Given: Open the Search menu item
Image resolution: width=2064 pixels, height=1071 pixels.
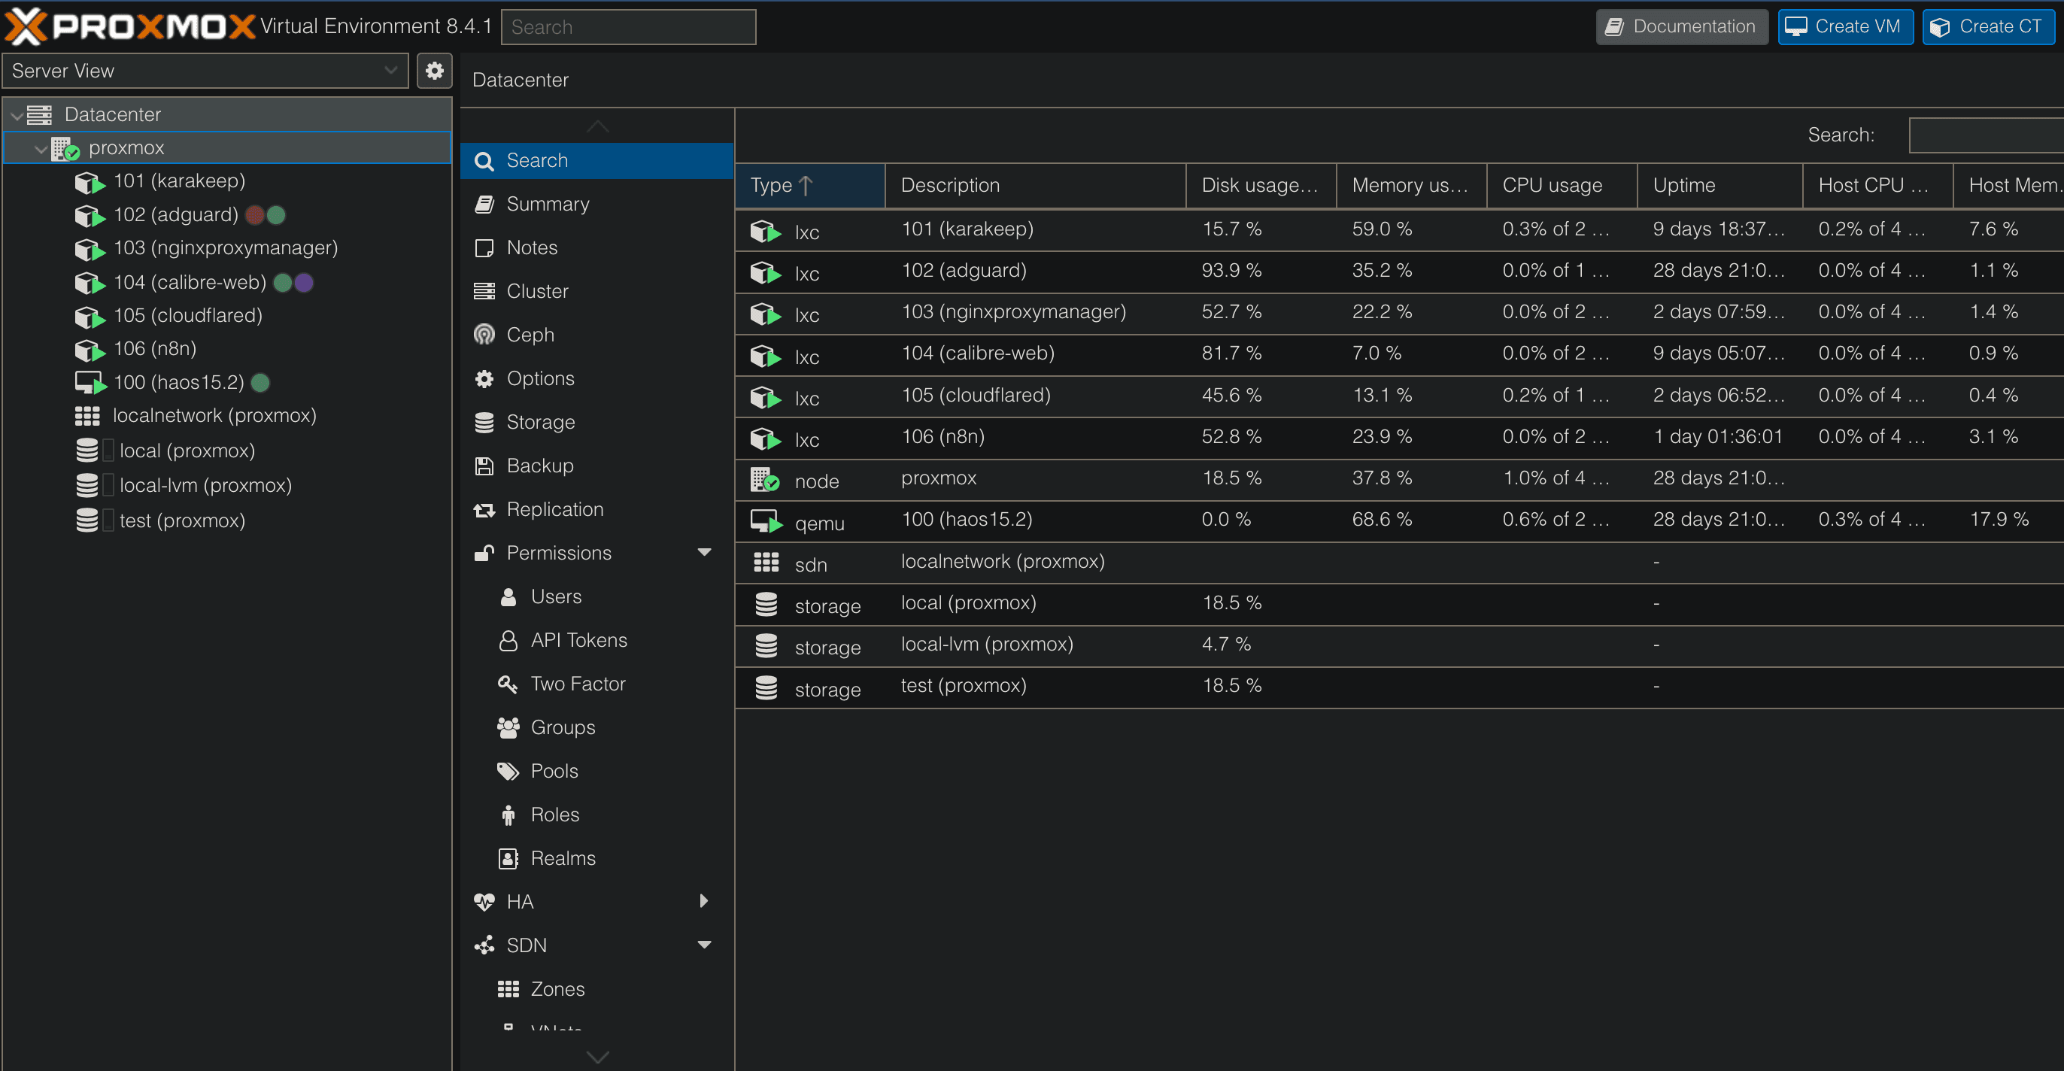Looking at the screenshot, I should coord(597,161).
